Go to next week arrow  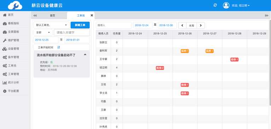tap(201, 25)
